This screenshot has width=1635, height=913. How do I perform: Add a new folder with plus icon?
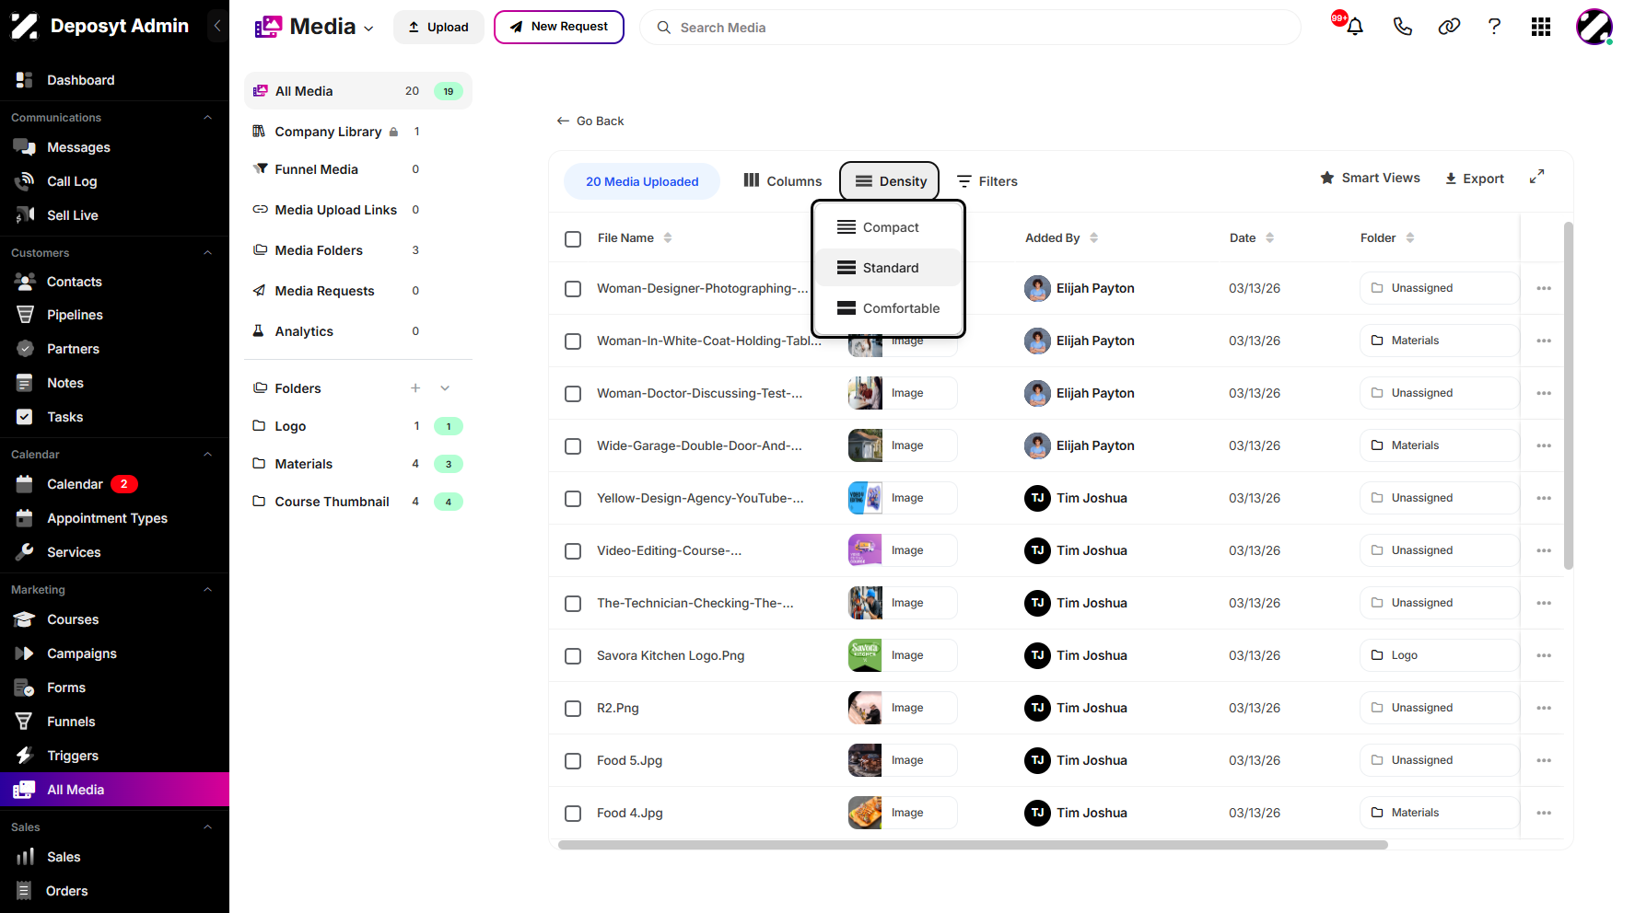pos(415,388)
